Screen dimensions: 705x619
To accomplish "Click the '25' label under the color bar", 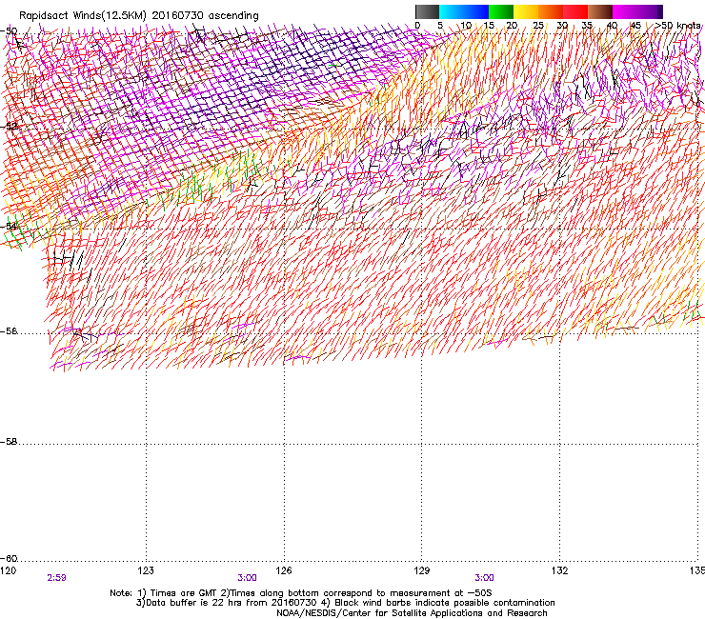I will coord(538,25).
